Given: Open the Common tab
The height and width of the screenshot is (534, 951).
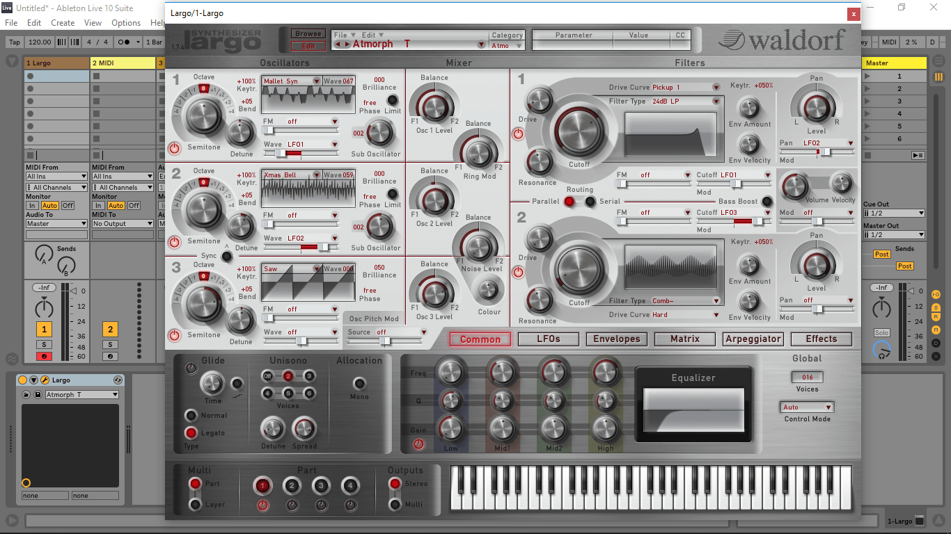Looking at the screenshot, I should 480,339.
